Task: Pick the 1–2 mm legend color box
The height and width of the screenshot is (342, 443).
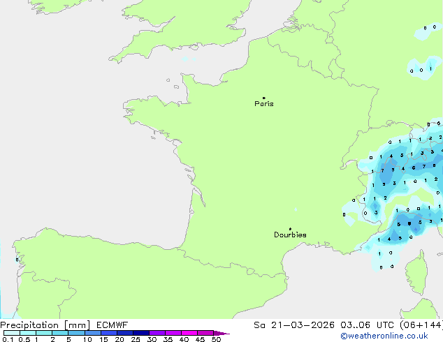Action: click(44, 333)
